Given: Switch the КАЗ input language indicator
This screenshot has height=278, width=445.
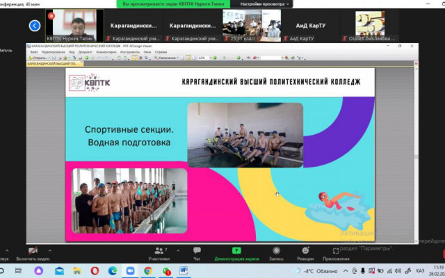Looking at the screenshot, I should [420, 271].
